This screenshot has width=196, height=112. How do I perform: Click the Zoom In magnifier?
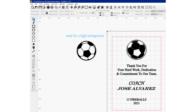[79, 7]
